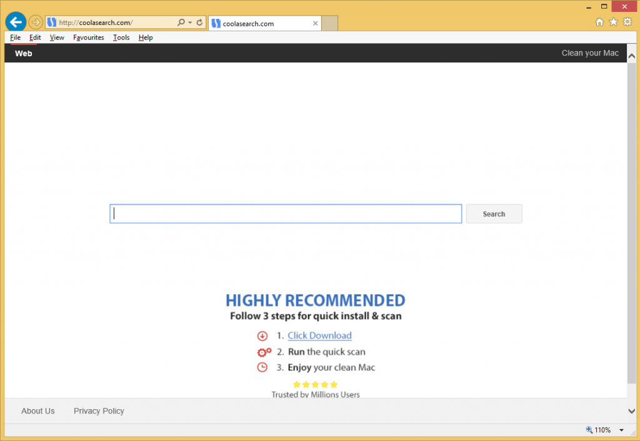Click the Forward navigation arrow
This screenshot has height=441, width=640.
click(36, 22)
